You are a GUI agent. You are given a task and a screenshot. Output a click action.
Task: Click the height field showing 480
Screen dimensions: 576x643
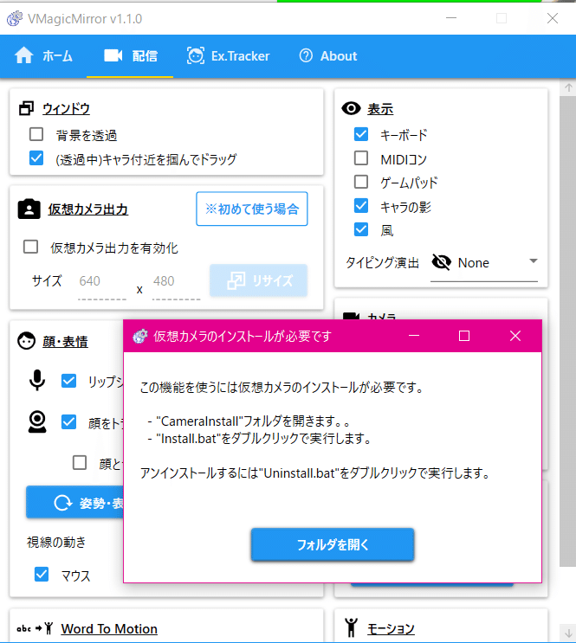click(x=176, y=282)
